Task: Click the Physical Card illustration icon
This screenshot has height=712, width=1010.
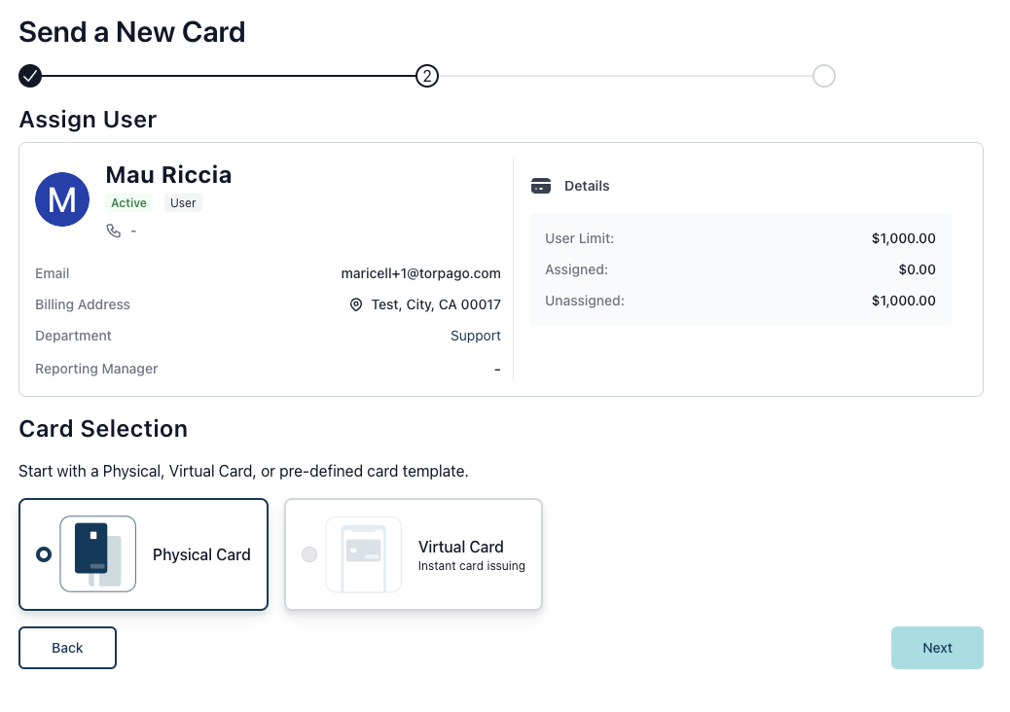Action: coord(98,553)
